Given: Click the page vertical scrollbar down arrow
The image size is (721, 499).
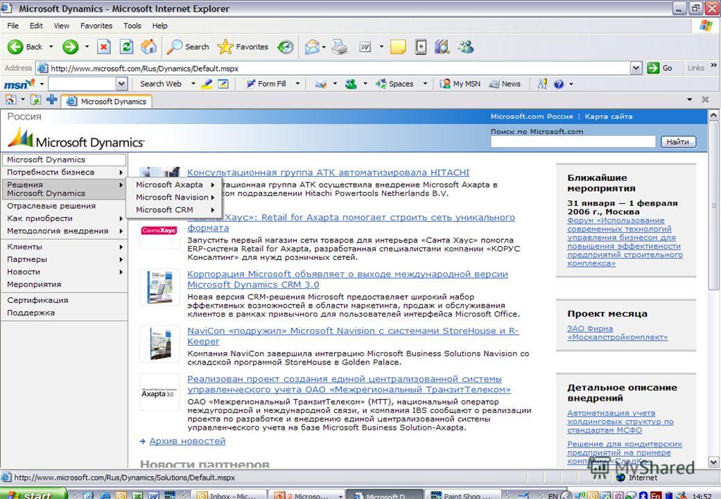Looking at the screenshot, I should [x=713, y=462].
